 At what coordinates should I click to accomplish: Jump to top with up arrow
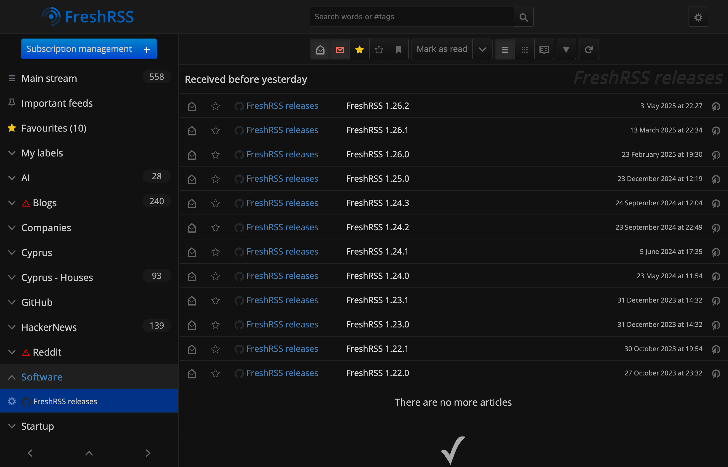(x=89, y=453)
